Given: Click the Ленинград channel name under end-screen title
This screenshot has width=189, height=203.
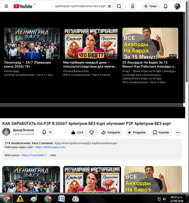Looking at the screenshot, I should click(x=11, y=71).
